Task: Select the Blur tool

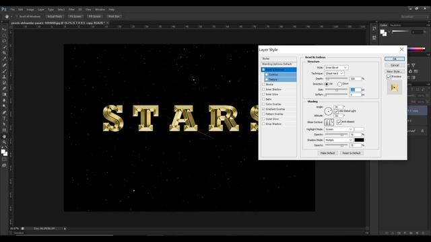Action: point(4,100)
